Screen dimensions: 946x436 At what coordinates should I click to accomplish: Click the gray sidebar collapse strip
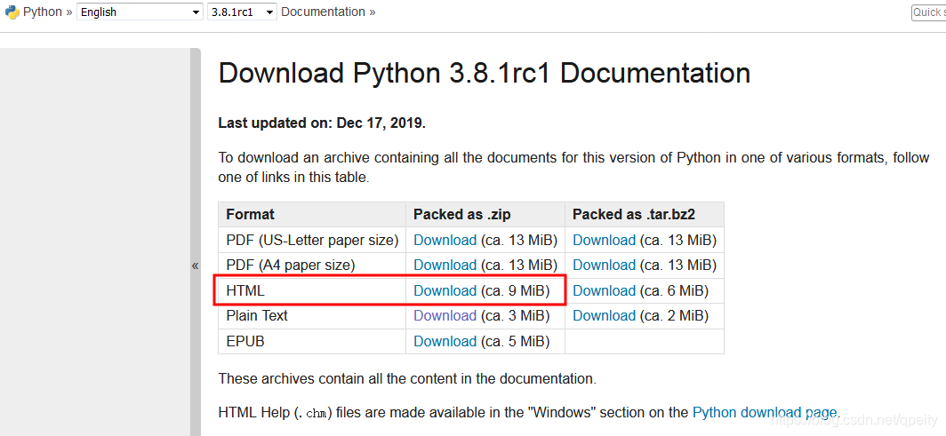pyautogui.click(x=196, y=242)
